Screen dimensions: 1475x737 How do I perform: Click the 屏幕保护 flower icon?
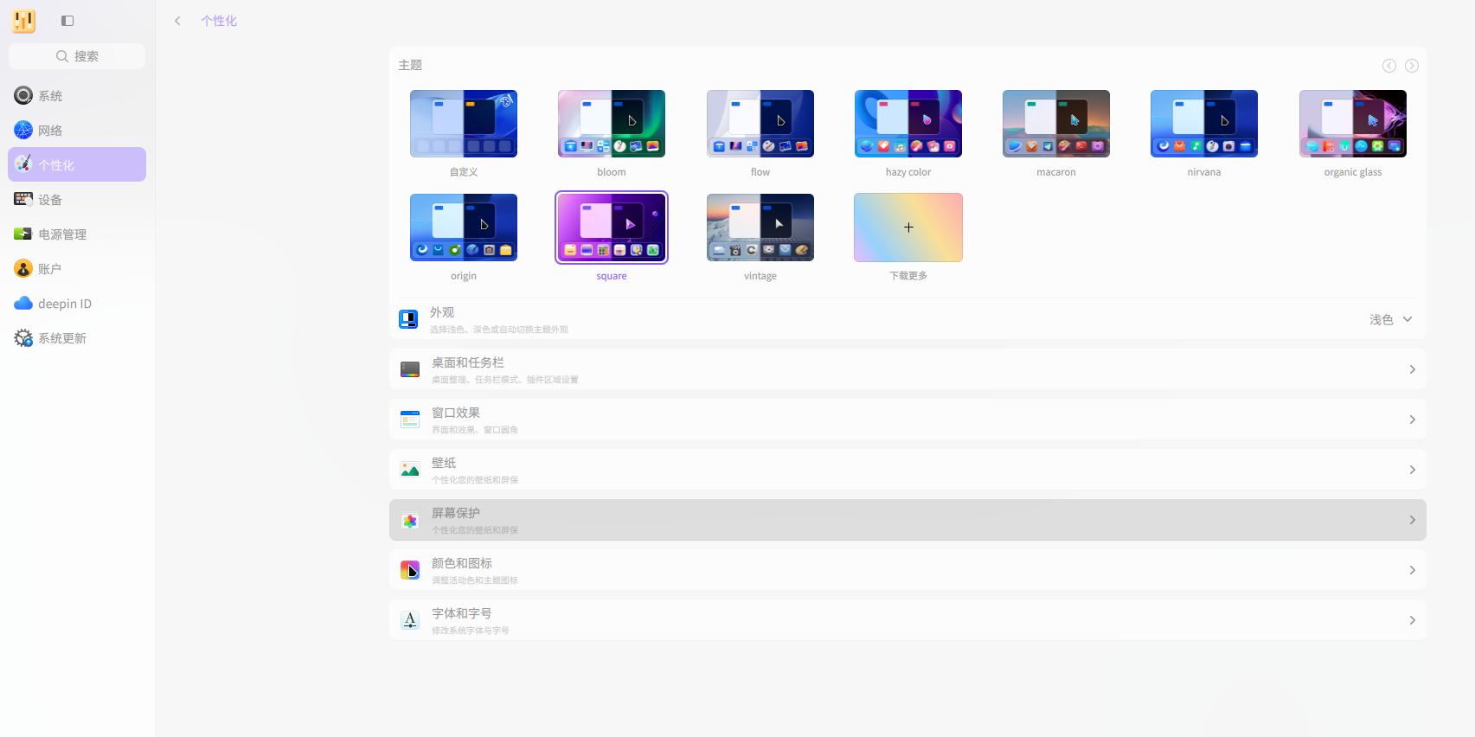coord(410,520)
